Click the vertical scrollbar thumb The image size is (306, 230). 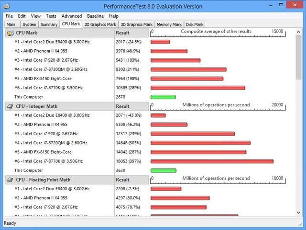point(298,57)
